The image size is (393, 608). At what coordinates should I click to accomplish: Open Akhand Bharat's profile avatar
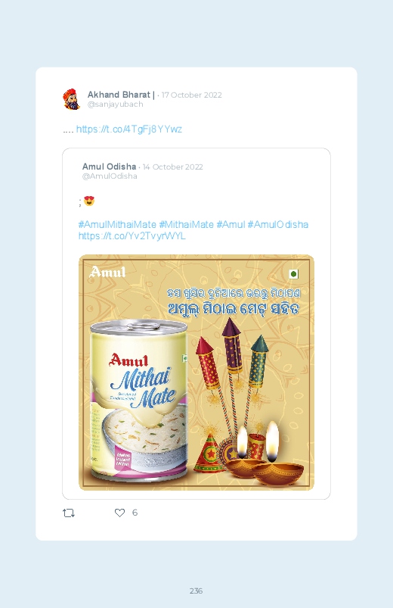click(72, 99)
